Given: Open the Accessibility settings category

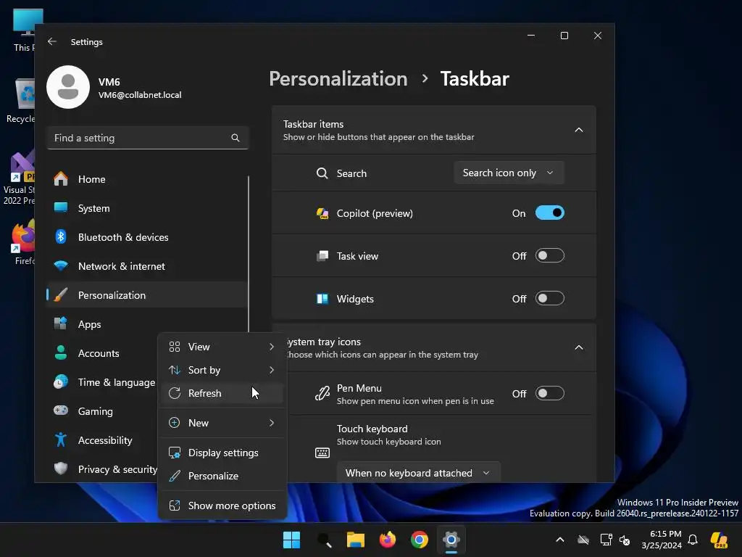Looking at the screenshot, I should (x=101, y=440).
